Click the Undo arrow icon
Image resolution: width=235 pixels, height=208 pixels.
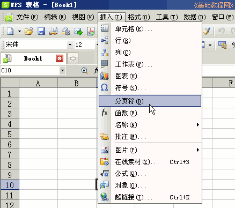coord(222,31)
